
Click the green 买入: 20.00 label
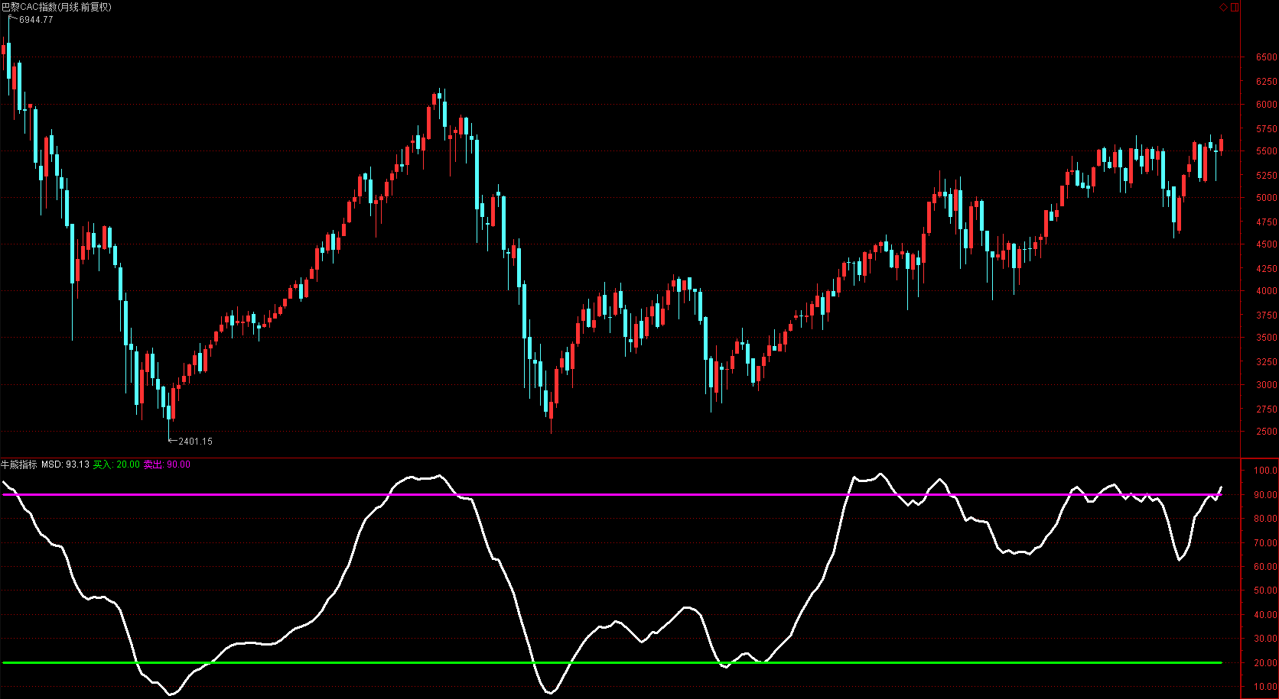116,464
